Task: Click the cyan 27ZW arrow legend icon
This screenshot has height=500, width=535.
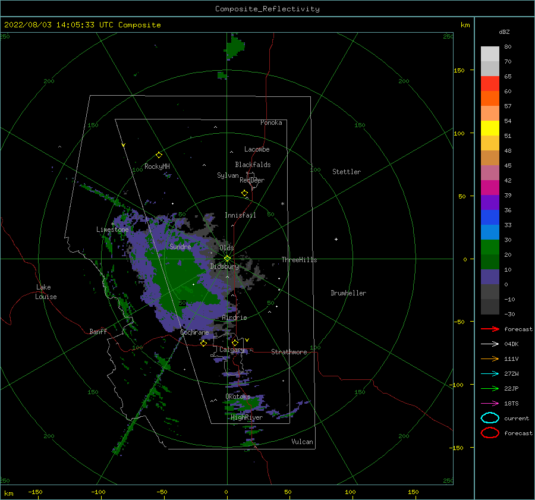Action: point(490,374)
